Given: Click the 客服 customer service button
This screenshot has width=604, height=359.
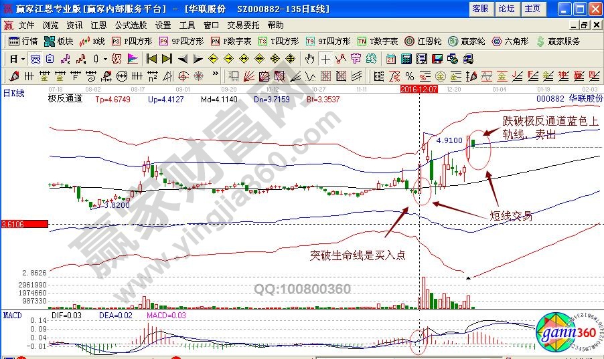Looking at the screenshot, I should [x=480, y=9].
